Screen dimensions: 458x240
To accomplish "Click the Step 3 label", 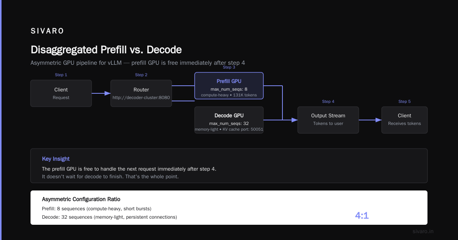I will [229, 67].
